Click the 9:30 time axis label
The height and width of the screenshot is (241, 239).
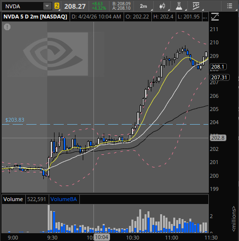tap(52, 238)
